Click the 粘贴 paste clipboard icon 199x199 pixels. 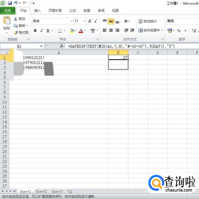[x=7, y=20]
